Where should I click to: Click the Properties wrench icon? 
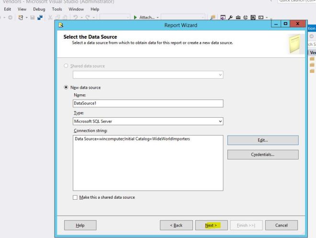coord(231,17)
